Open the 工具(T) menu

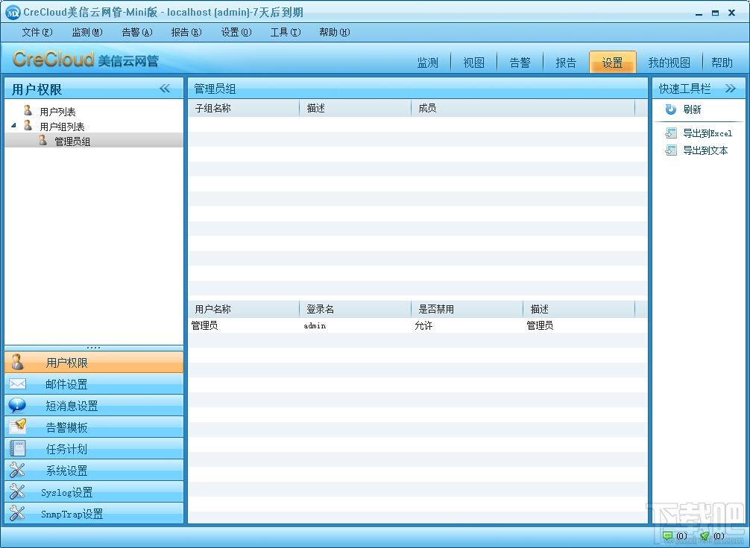tap(286, 32)
